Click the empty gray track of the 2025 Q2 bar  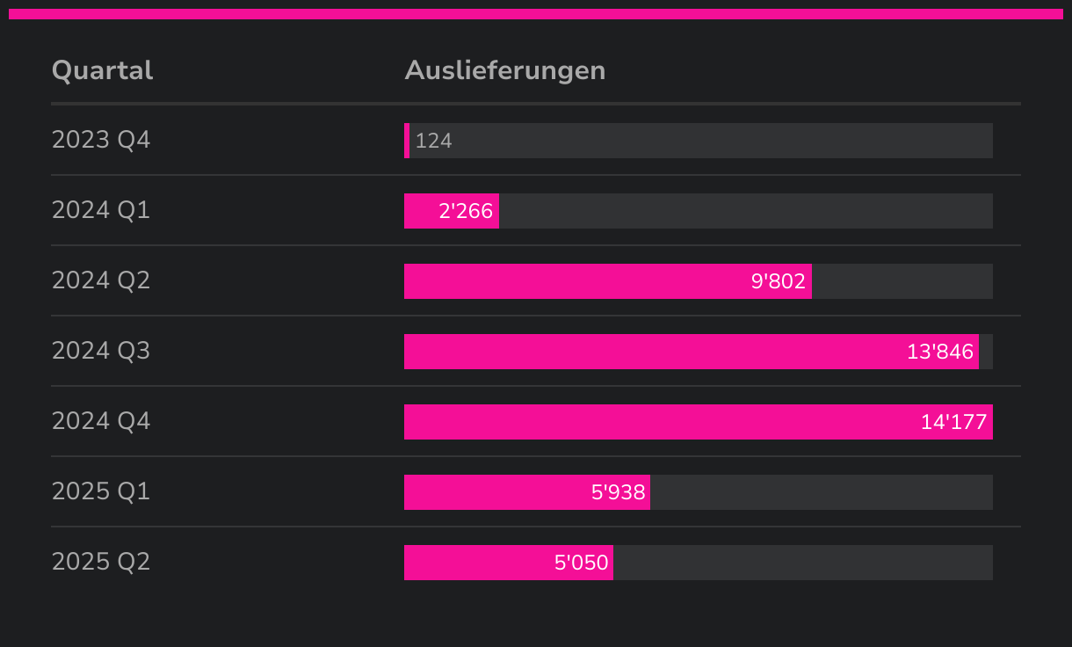pyautogui.click(x=802, y=563)
